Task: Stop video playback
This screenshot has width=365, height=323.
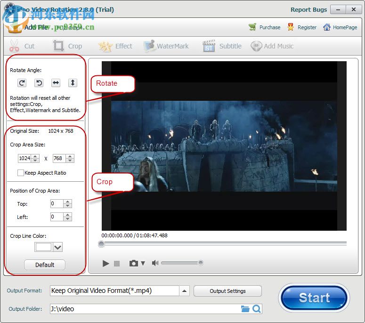Action: pos(117,263)
